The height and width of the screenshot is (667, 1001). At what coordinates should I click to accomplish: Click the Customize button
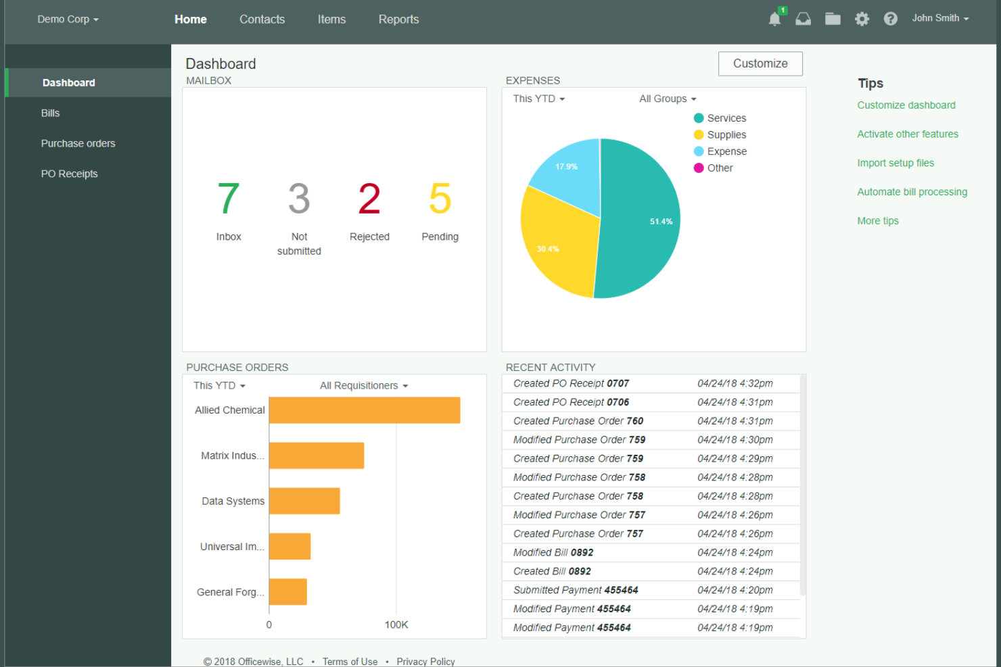(x=760, y=64)
